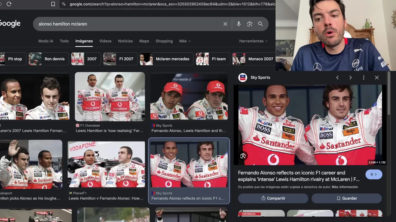This screenshot has height=222, width=396.
Task: Open selected Sky Sports Santander thumbnail
Action: click(189, 164)
